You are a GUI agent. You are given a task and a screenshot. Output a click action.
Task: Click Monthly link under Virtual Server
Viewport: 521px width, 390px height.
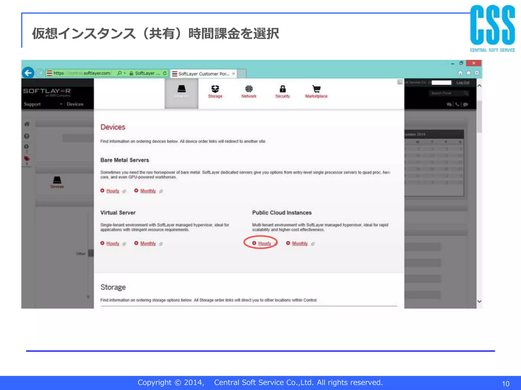(148, 243)
